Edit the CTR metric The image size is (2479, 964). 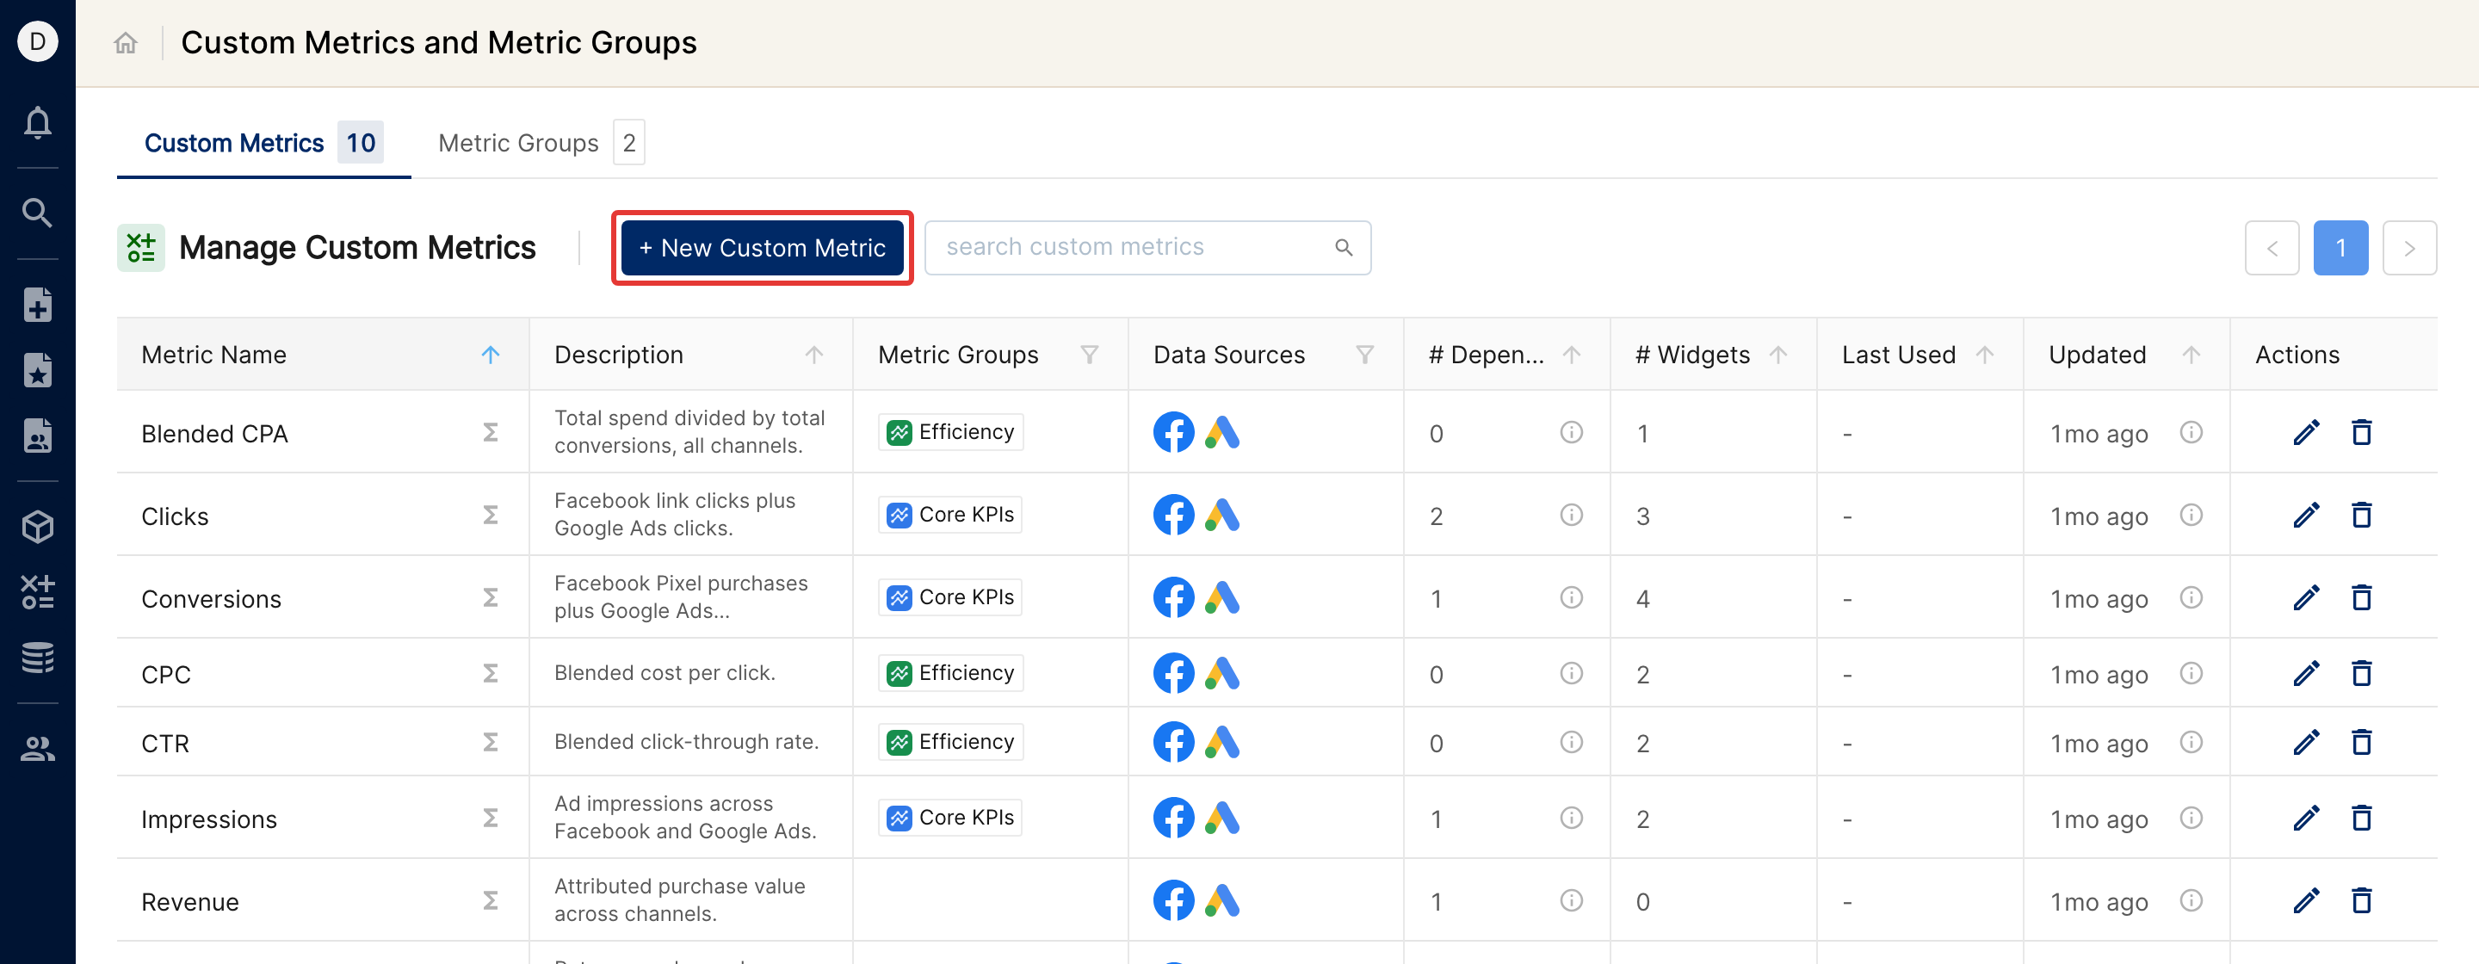2306,743
